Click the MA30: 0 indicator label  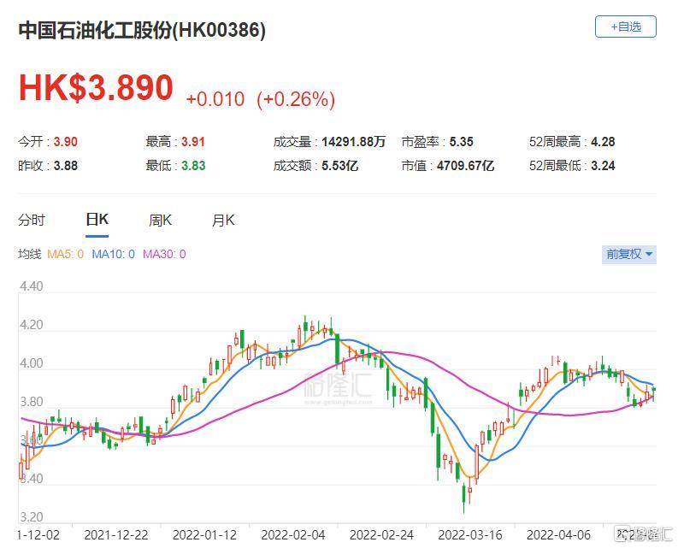[x=164, y=254]
